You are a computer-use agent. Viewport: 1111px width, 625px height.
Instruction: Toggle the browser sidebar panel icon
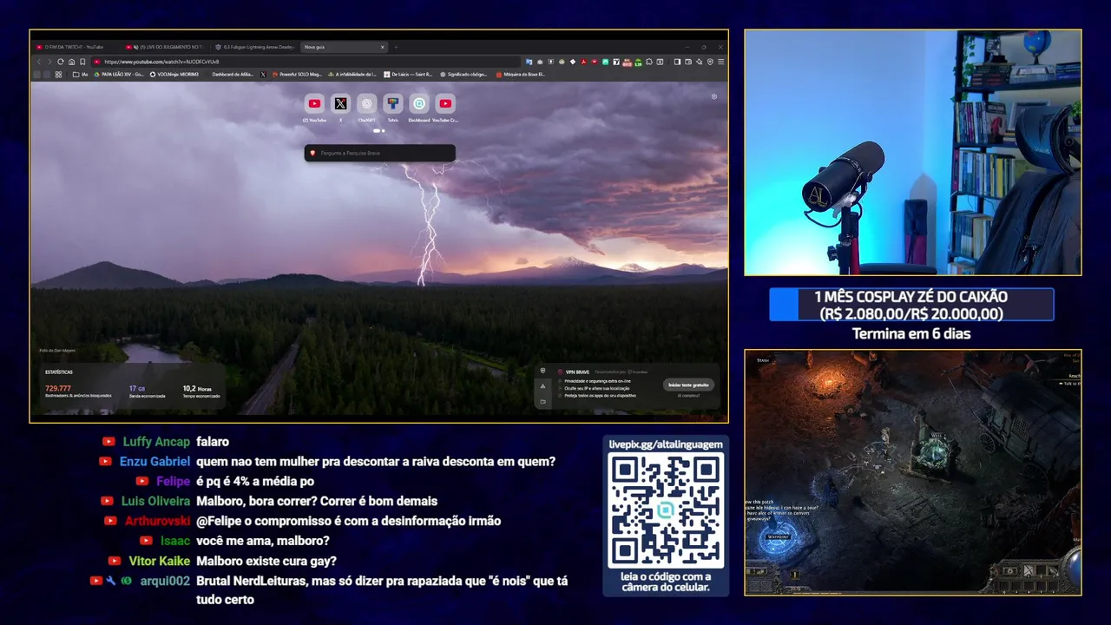point(677,62)
